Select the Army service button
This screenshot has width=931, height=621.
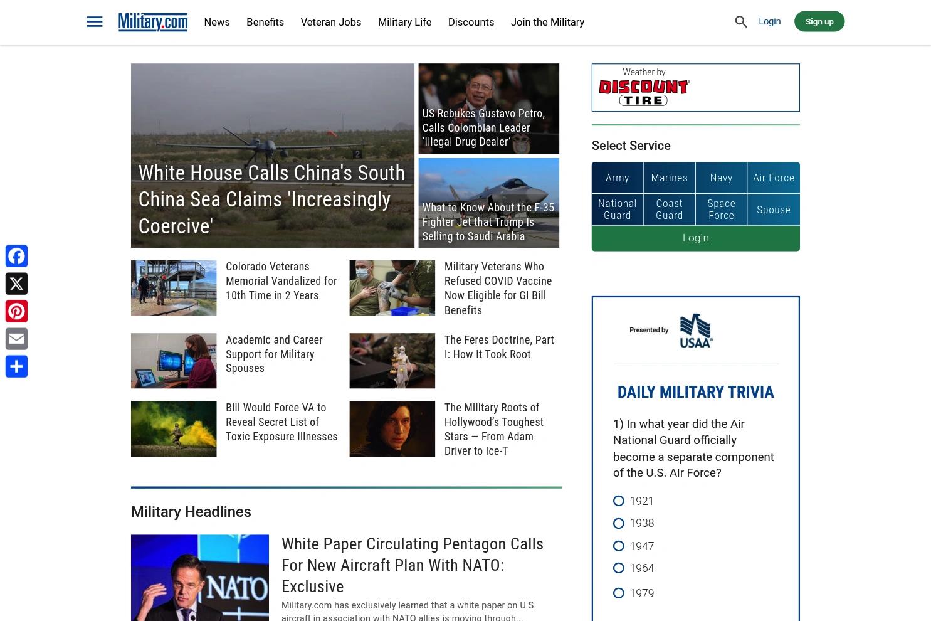coord(618,178)
